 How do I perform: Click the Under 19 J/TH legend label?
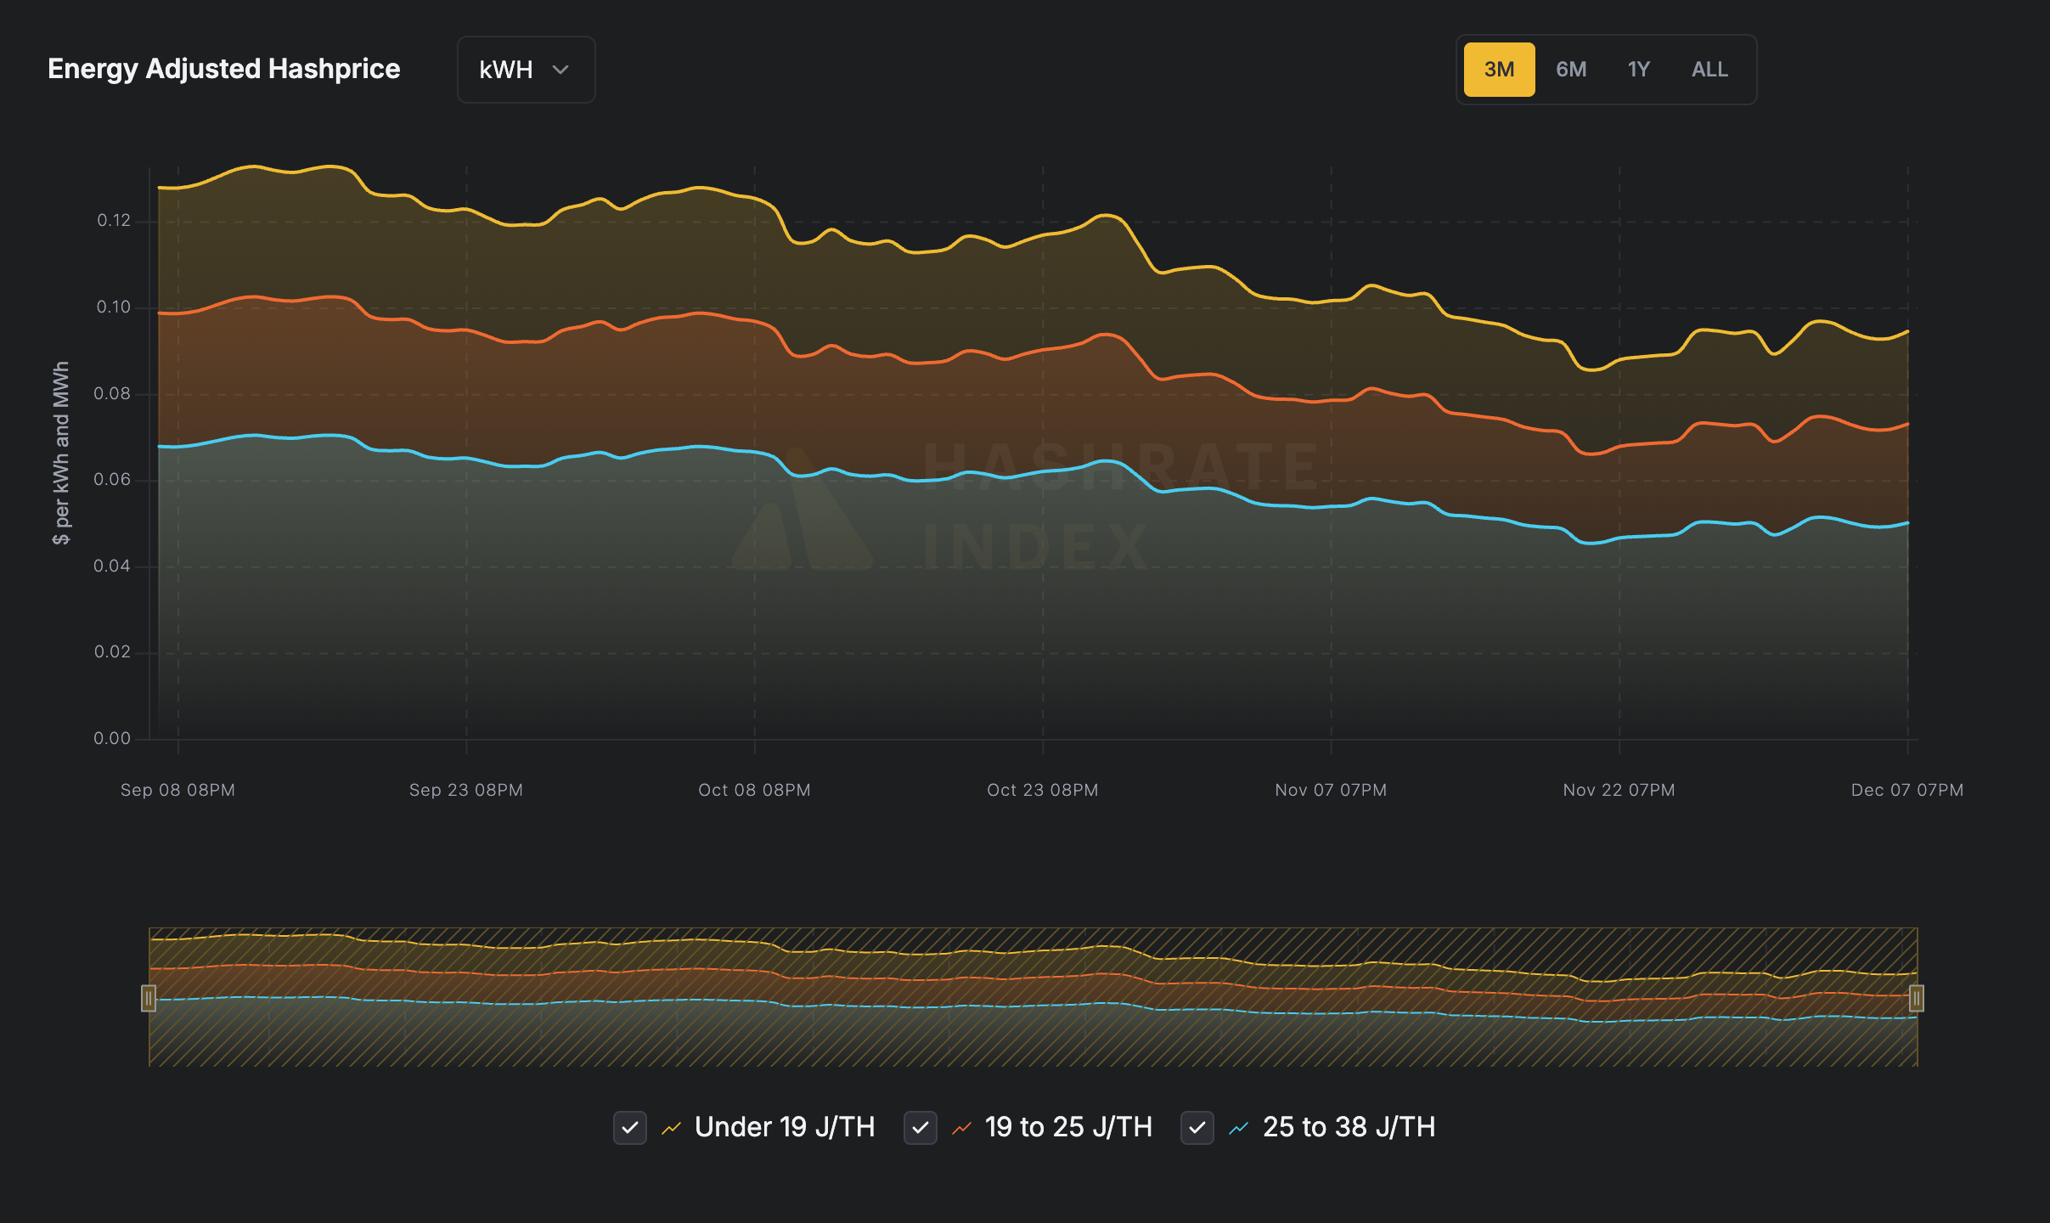pyautogui.click(x=785, y=1127)
